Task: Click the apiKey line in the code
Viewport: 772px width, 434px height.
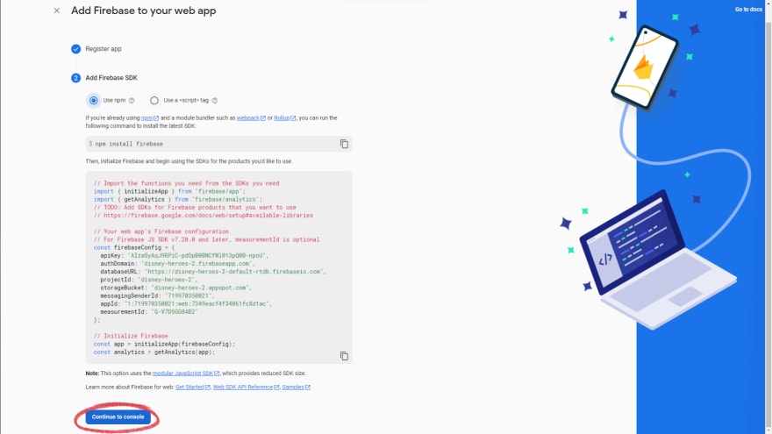Action: (x=184, y=256)
